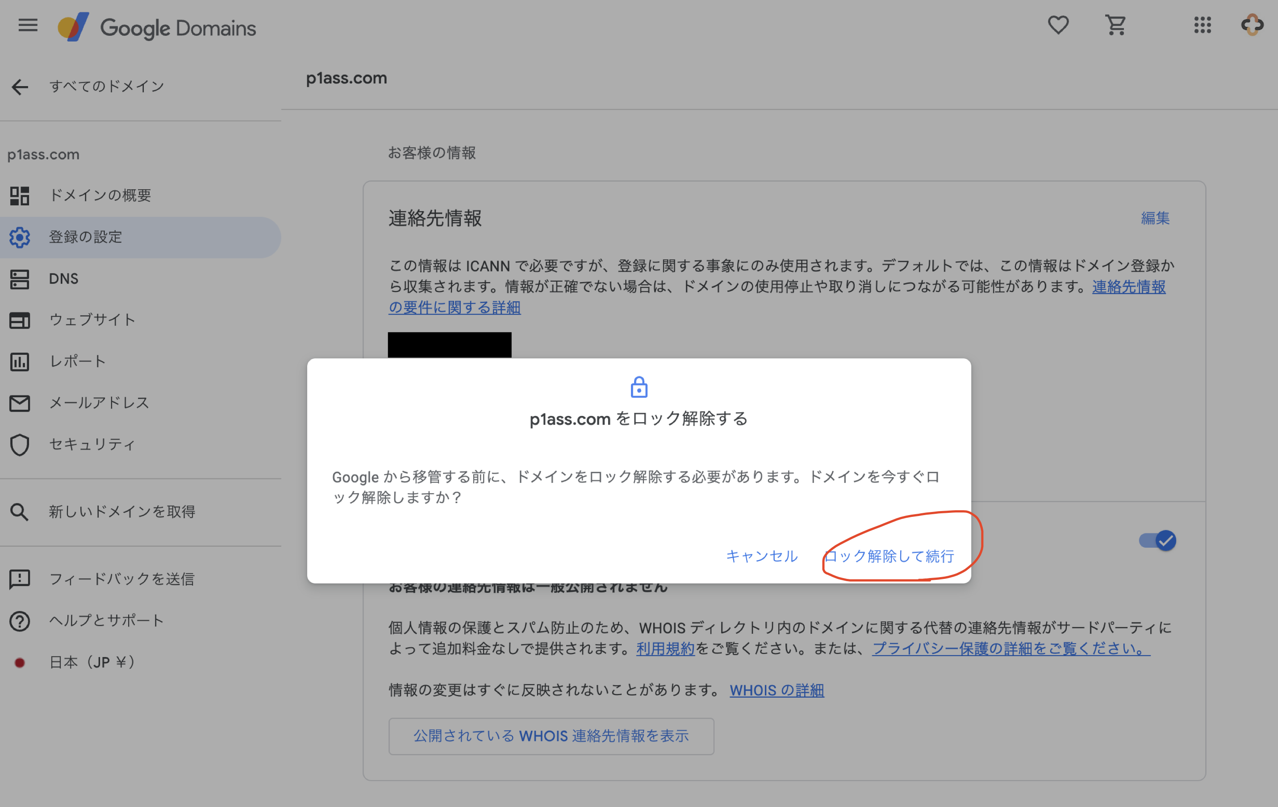Select DNS in the sidebar
The height and width of the screenshot is (807, 1278).
point(63,279)
